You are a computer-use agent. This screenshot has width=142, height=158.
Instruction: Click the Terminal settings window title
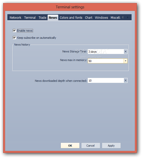70,7
